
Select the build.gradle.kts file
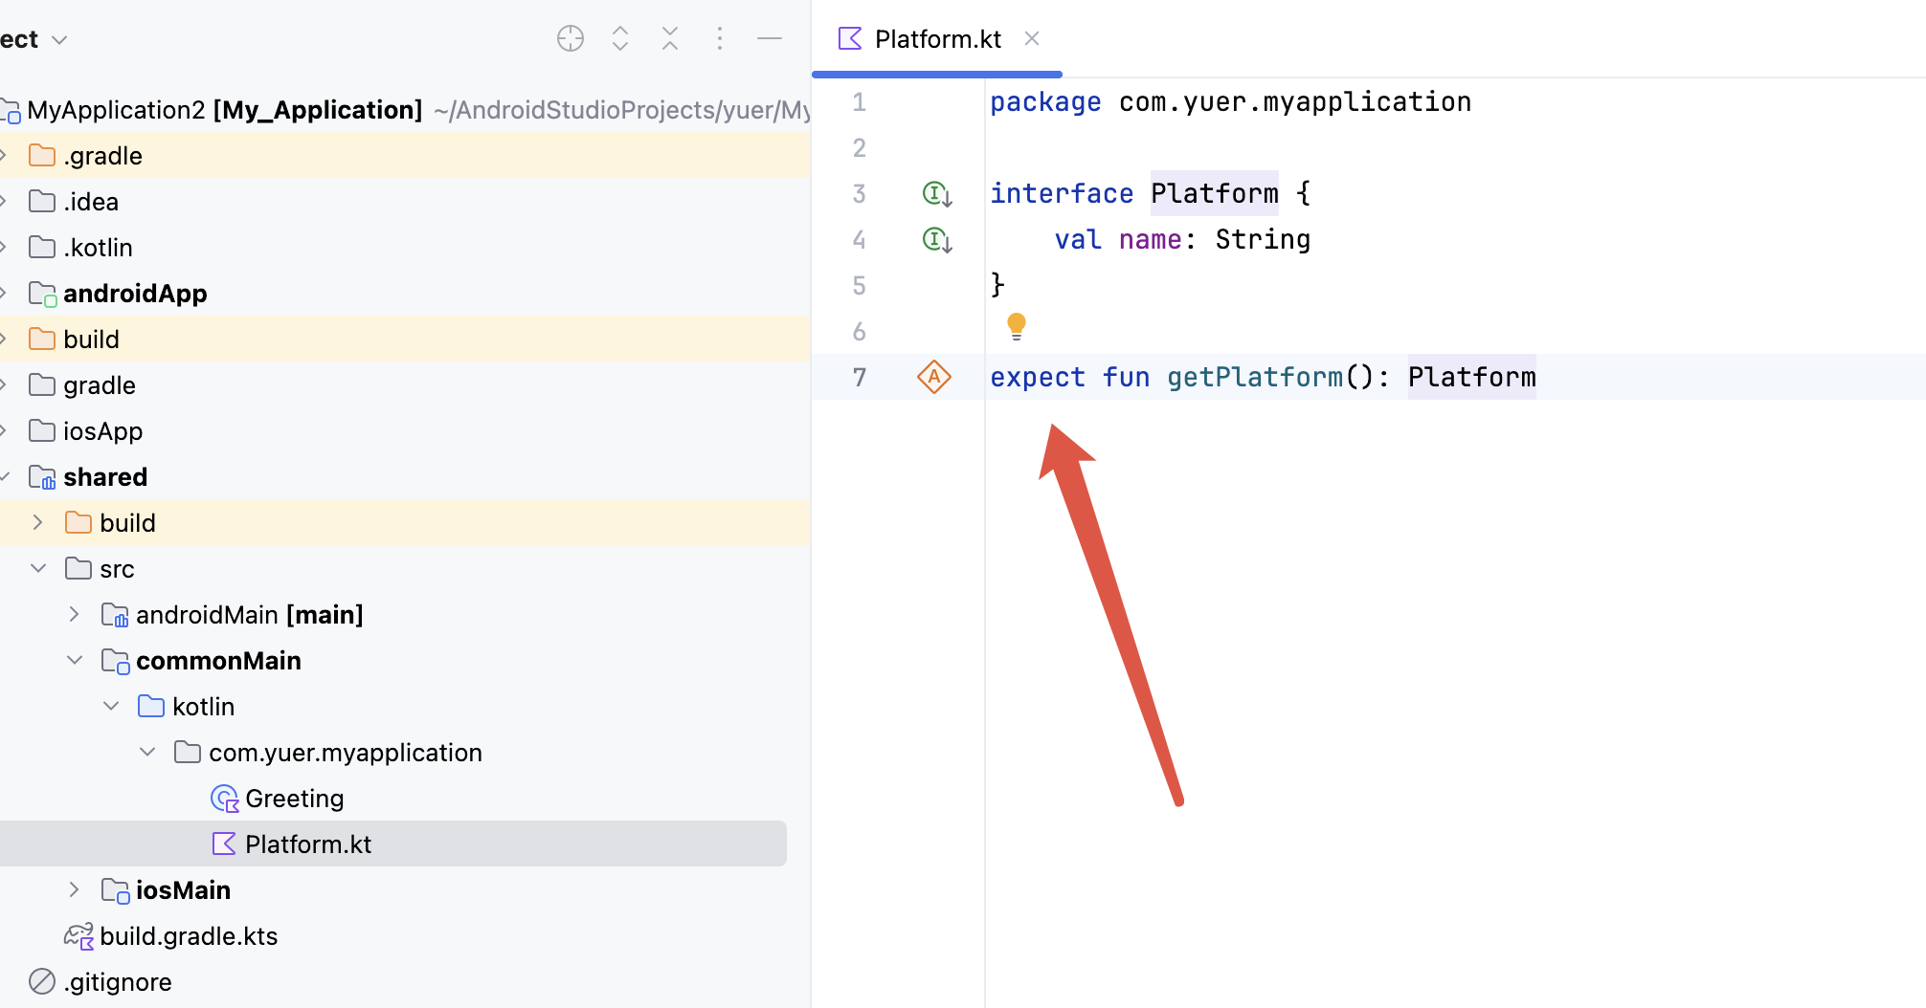[x=405, y=935]
